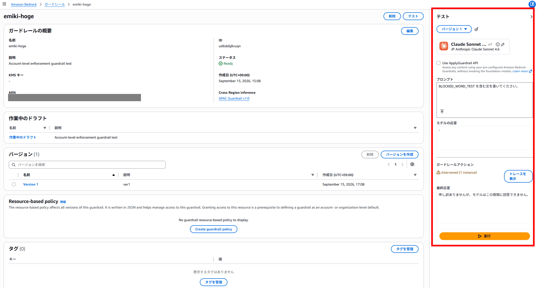Viewport: 537px width, 288px height.
Task: Show the trace with トレースを表示
Action: pos(518,176)
